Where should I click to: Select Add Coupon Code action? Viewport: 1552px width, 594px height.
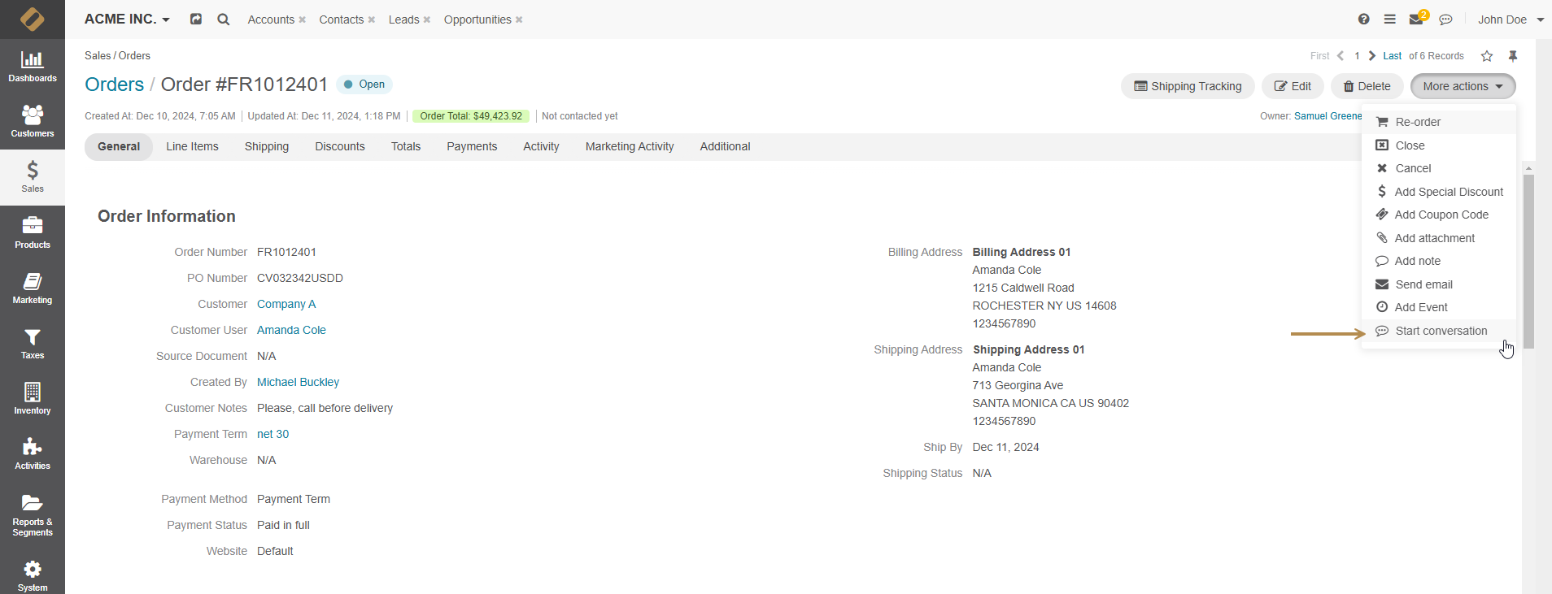[1438, 215]
